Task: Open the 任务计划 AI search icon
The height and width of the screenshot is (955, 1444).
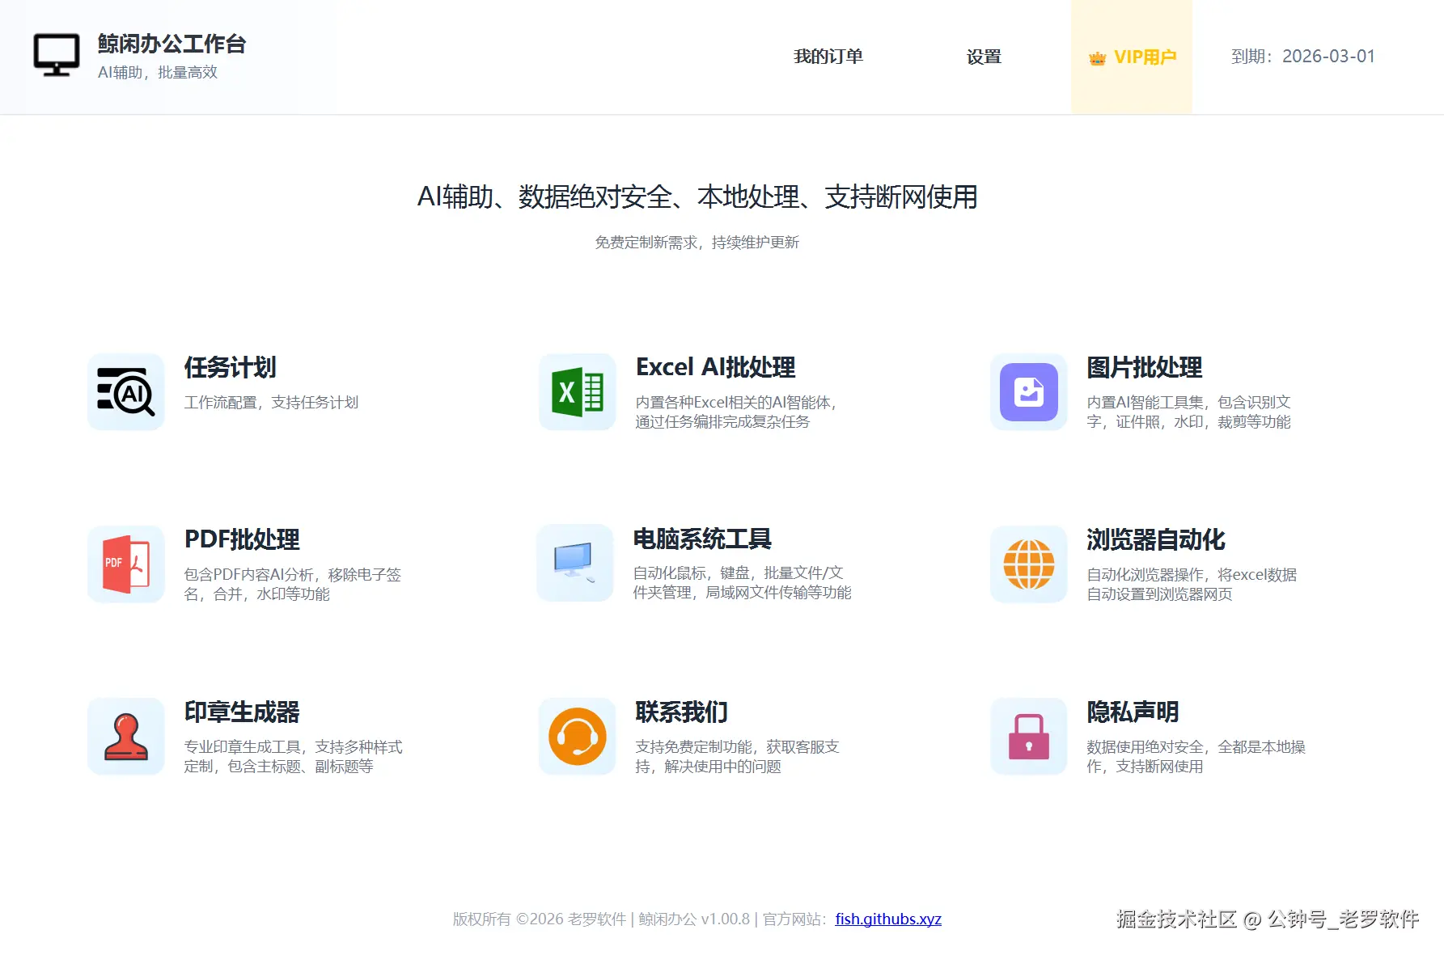Action: [x=126, y=392]
